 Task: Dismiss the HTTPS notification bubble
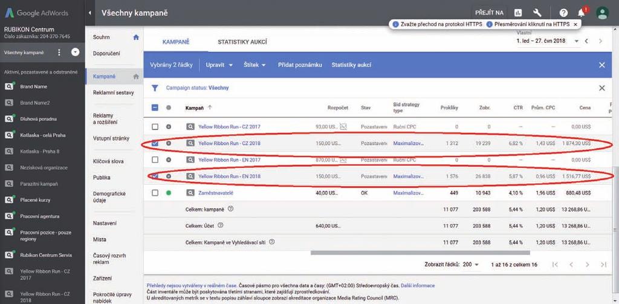[575, 25]
